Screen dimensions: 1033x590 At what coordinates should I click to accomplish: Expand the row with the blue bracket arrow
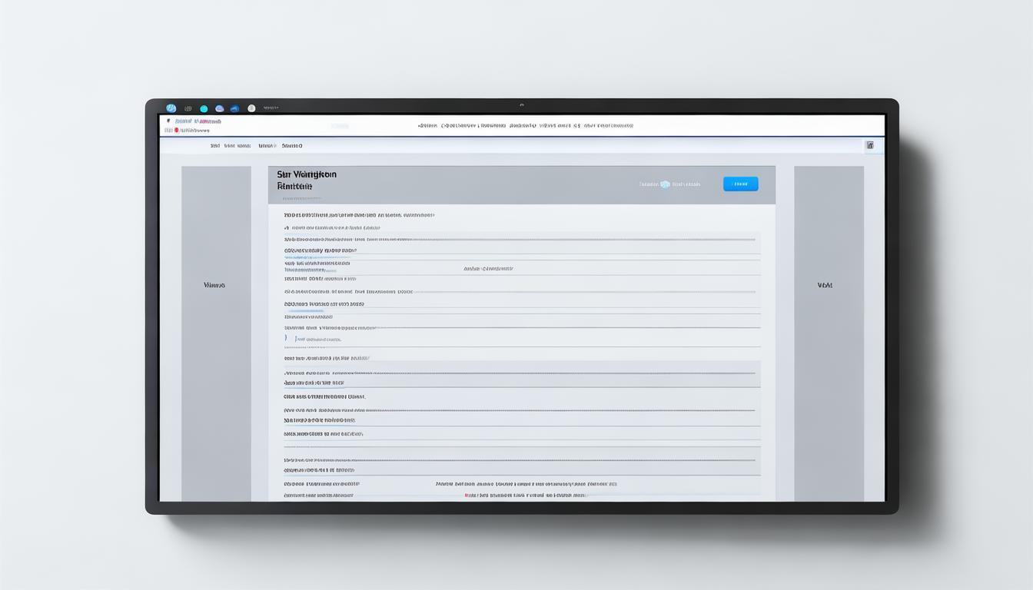click(287, 338)
